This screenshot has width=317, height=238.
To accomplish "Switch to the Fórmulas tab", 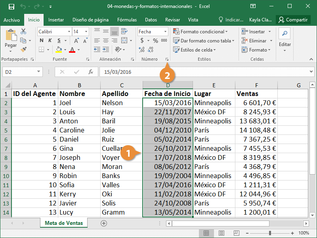I will point(127,20).
